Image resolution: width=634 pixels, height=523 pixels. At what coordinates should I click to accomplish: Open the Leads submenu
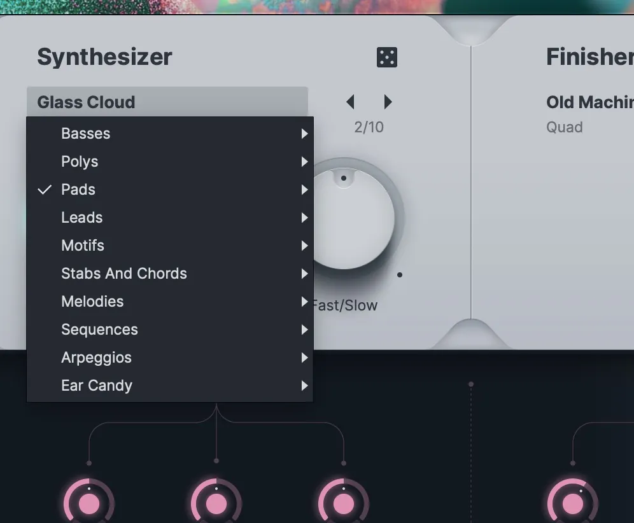(82, 218)
